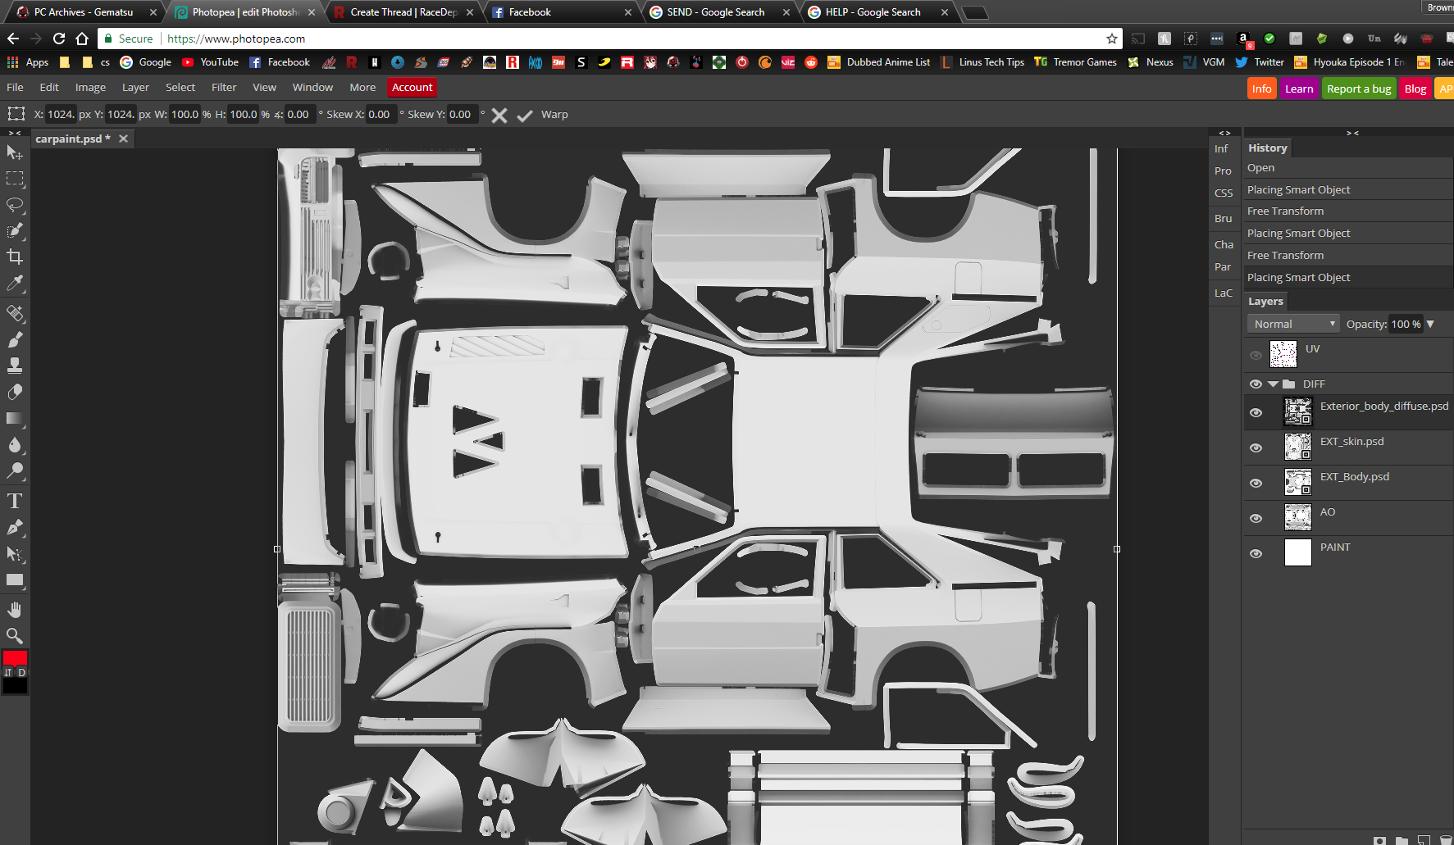The height and width of the screenshot is (845, 1454).
Task: Select the Quick Selection brush tool
Action: point(15,231)
